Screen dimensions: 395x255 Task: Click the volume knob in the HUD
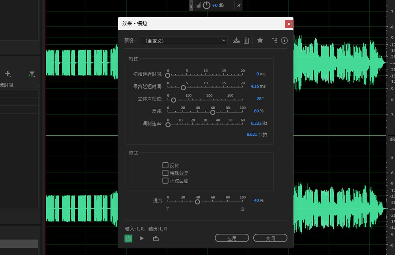[206, 5]
